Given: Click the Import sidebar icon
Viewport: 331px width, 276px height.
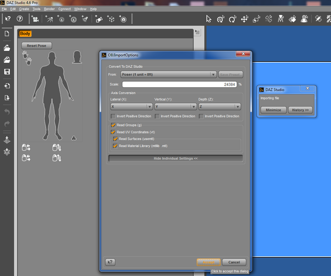Looking at the screenshot, I should click(x=7, y=86).
